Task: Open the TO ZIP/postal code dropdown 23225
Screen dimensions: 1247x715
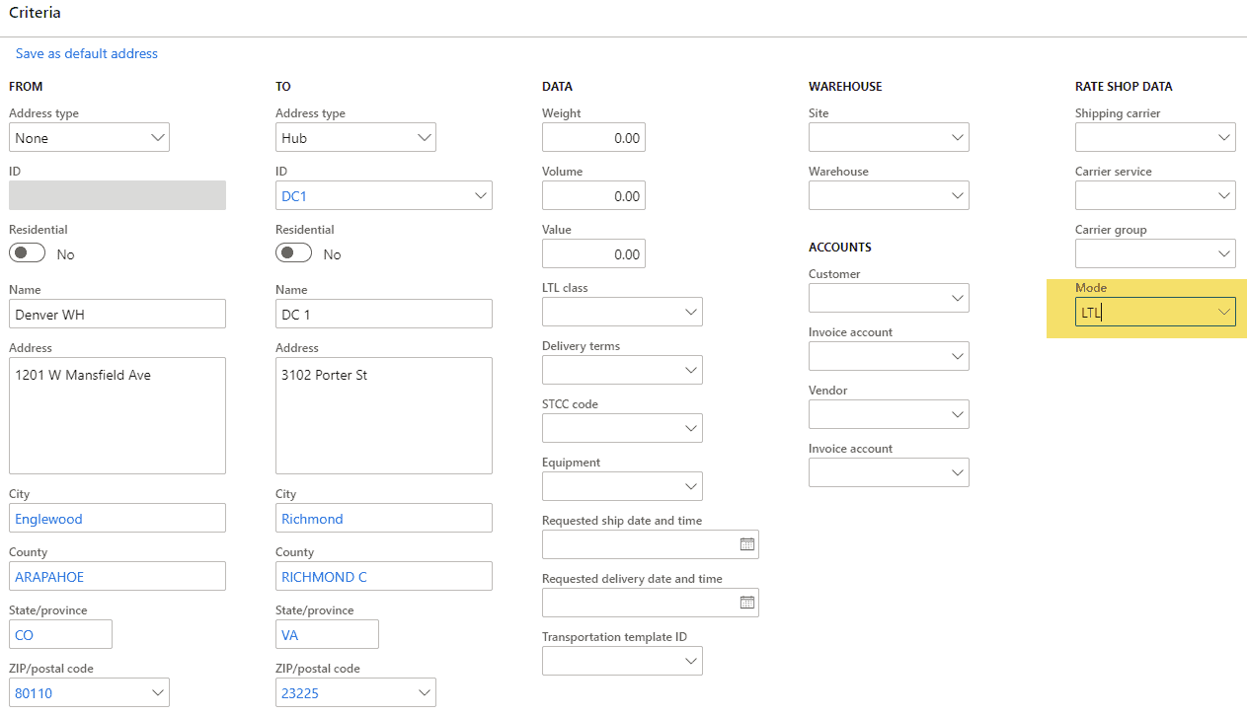Action: (425, 693)
